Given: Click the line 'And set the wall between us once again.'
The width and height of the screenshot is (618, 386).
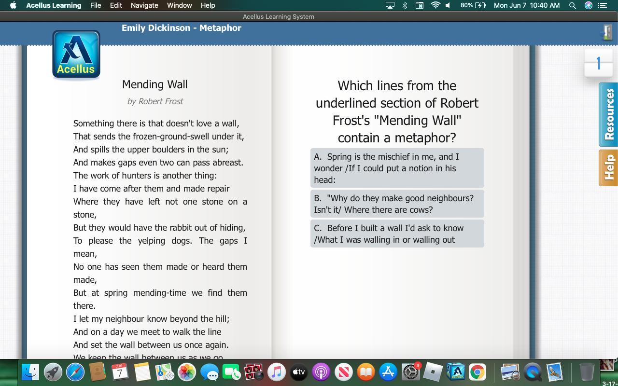Looking at the screenshot, I should pyautogui.click(x=151, y=345).
